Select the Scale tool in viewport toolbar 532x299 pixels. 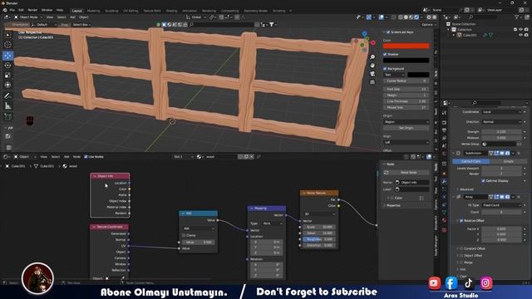pos(7,75)
